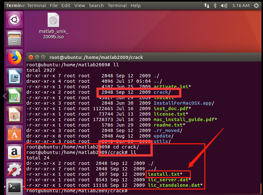Open LibreOffice Impress from the launcher

coord(14,115)
